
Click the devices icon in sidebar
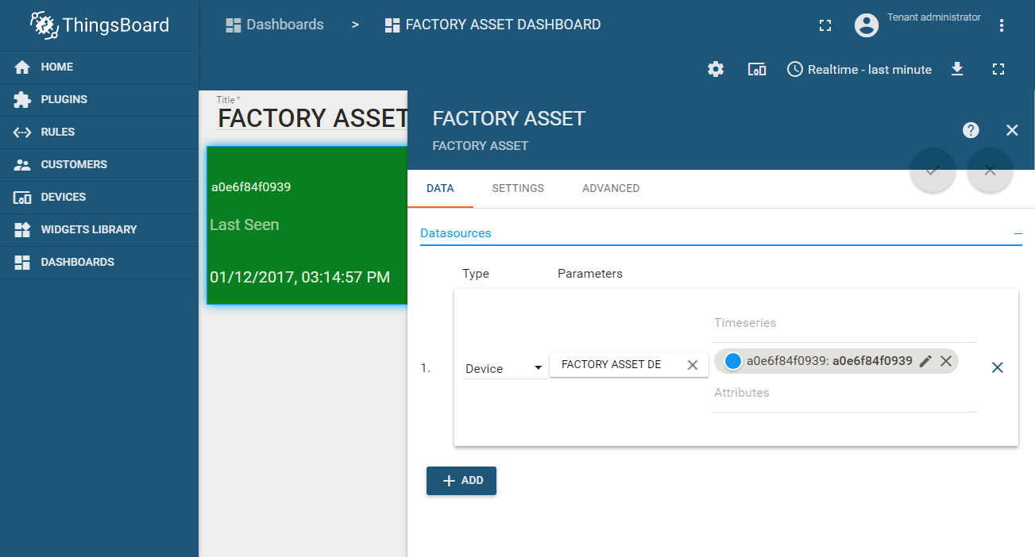tap(22, 198)
